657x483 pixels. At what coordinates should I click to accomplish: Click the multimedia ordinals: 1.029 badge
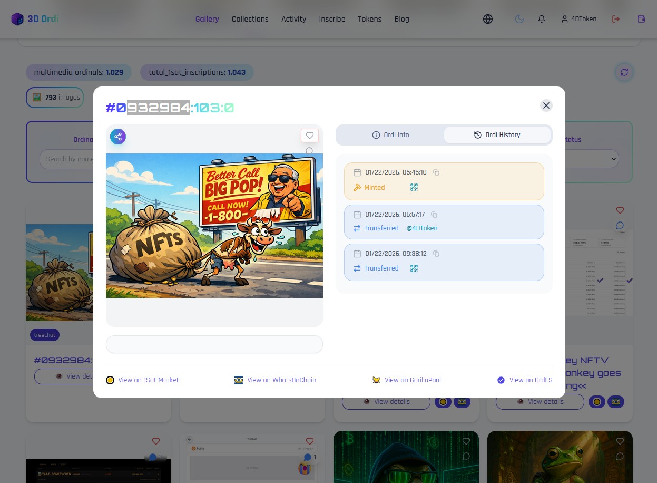79,72
